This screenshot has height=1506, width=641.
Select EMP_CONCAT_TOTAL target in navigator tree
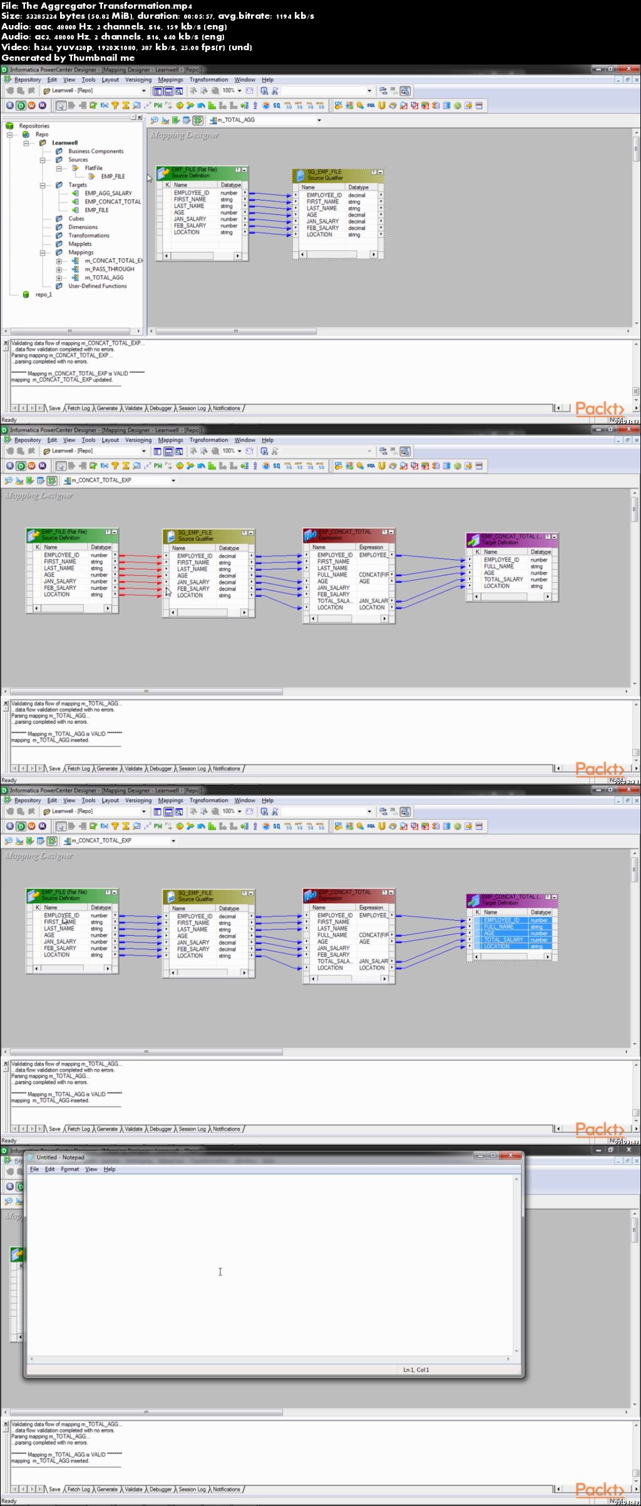pos(113,202)
